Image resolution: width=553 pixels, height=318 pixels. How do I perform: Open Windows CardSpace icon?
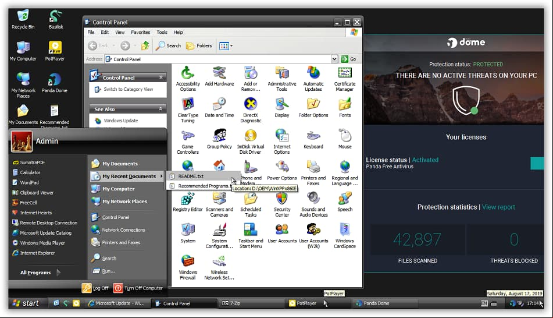point(345,236)
